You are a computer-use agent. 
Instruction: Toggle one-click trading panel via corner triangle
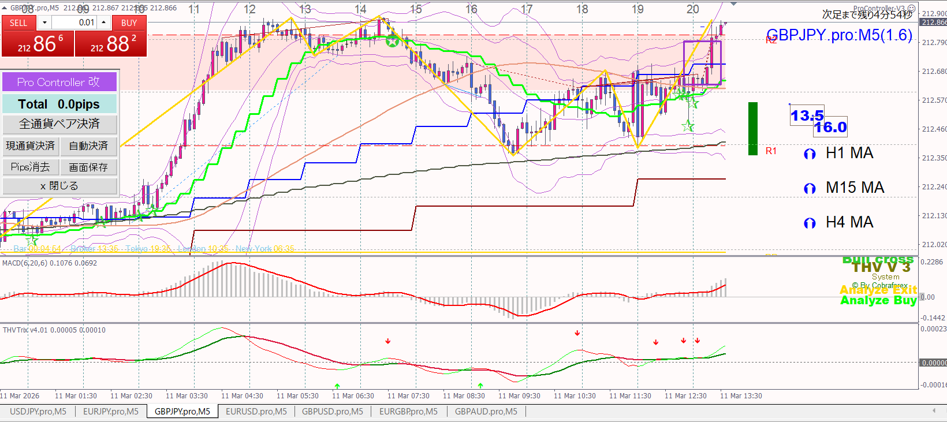pyautogui.click(x=5, y=8)
